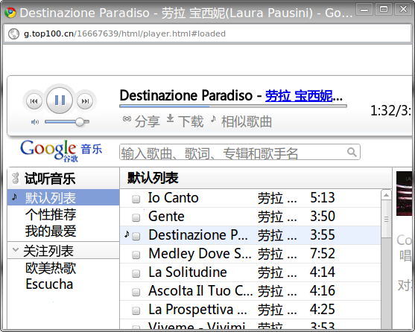Click the scrollbar up arrow

386,195
